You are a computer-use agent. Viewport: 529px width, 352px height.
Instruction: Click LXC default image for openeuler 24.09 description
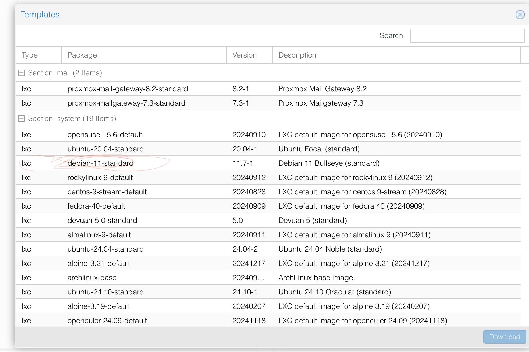(363, 321)
